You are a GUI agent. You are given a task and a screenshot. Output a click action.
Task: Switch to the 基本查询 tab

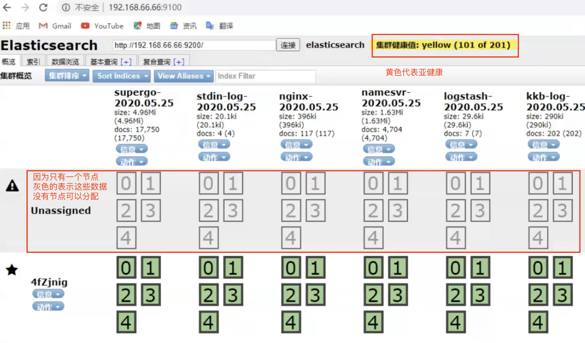tap(104, 62)
